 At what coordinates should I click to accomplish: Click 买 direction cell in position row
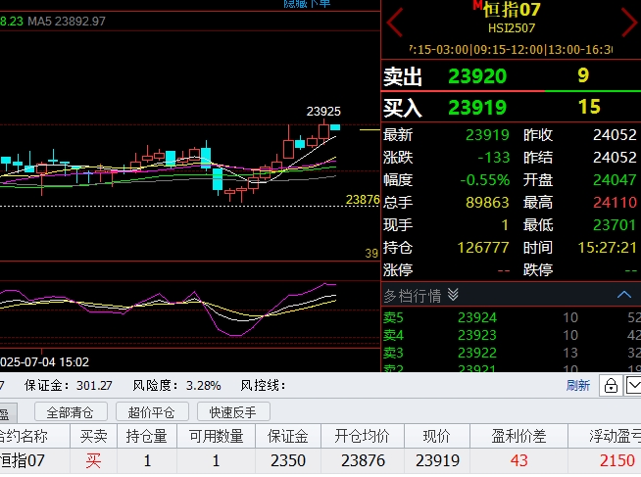click(94, 460)
